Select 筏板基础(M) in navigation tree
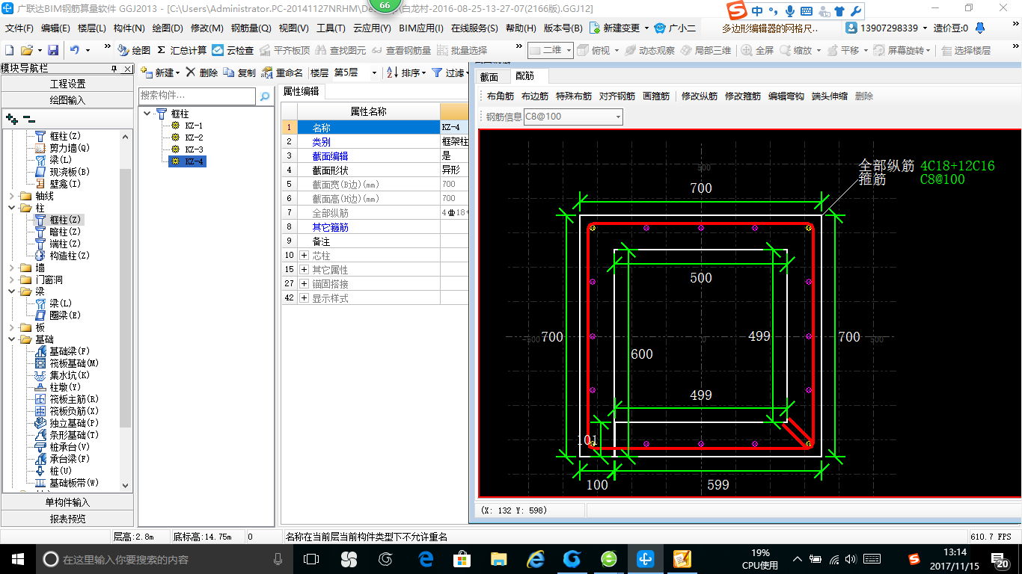Image resolution: width=1022 pixels, height=574 pixels. [75, 363]
